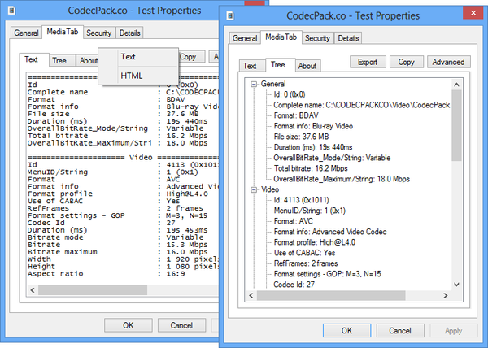Viewport: 488px width, 348px height.
Task: Select the 'Format: AVC' tree row
Action: 293,221
